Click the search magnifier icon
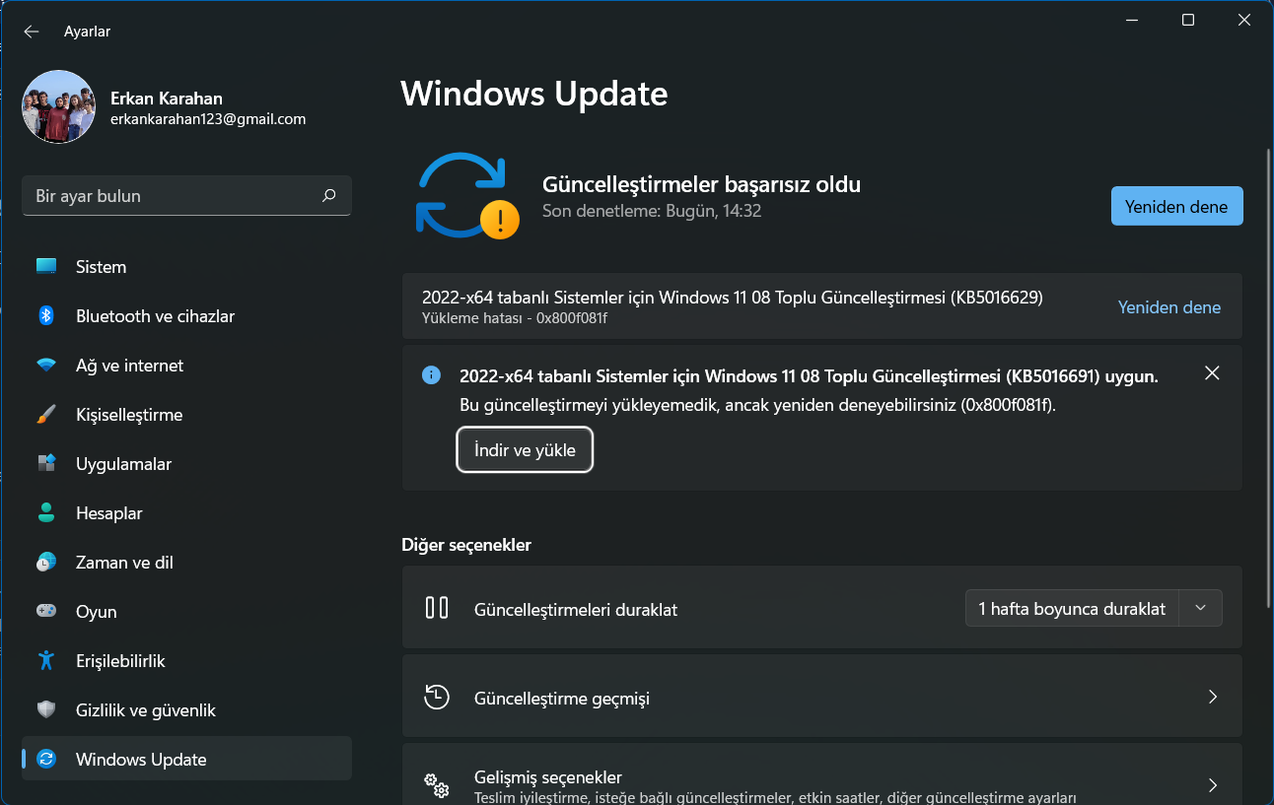This screenshot has width=1274, height=805. point(329,196)
